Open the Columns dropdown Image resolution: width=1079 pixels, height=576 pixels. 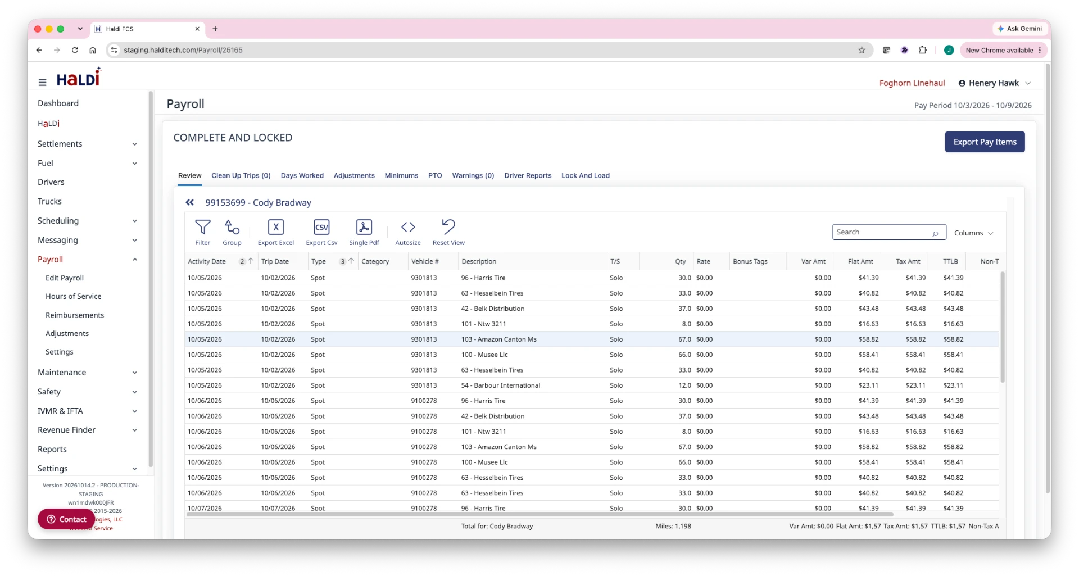click(x=973, y=233)
